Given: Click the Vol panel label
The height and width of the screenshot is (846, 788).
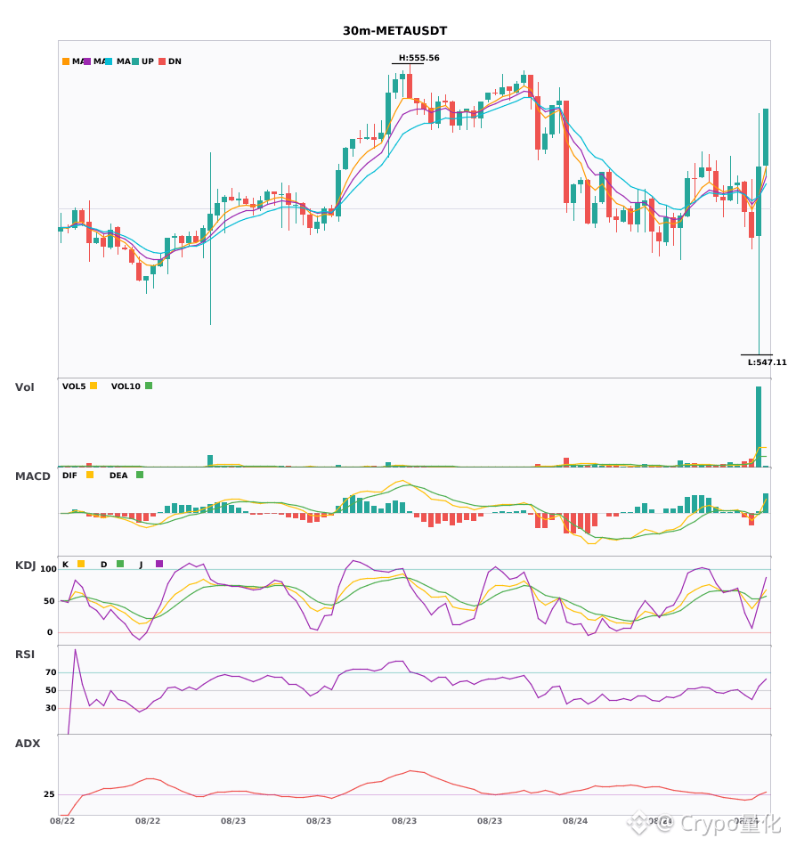Looking at the screenshot, I should pos(24,387).
